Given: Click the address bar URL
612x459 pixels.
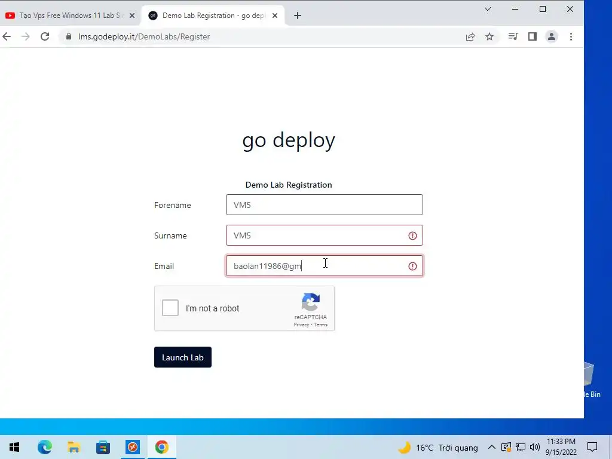Looking at the screenshot, I should pos(144,36).
